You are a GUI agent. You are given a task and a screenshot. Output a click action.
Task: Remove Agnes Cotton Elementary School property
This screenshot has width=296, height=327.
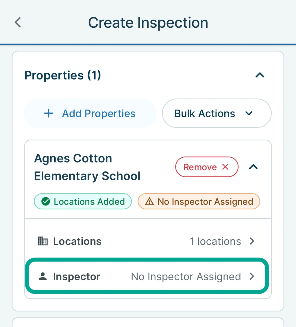pos(207,167)
